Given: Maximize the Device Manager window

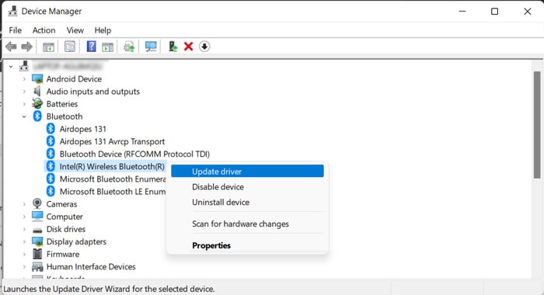Looking at the screenshot, I should coord(495,11).
